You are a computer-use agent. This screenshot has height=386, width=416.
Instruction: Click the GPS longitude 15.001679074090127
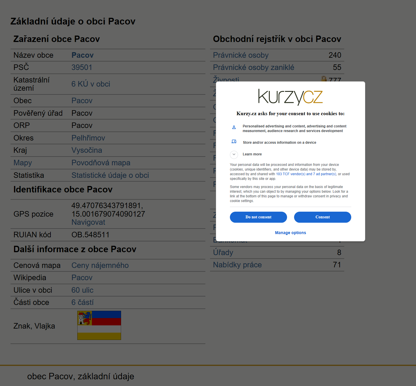pyautogui.click(x=108, y=214)
